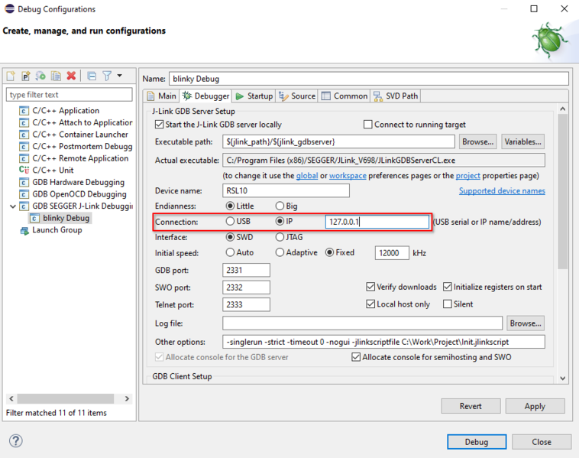
Task: Delete the selected launch configuration
Action: (x=71, y=76)
